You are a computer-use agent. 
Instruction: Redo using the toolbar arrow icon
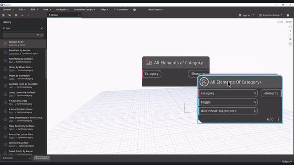[28, 15]
